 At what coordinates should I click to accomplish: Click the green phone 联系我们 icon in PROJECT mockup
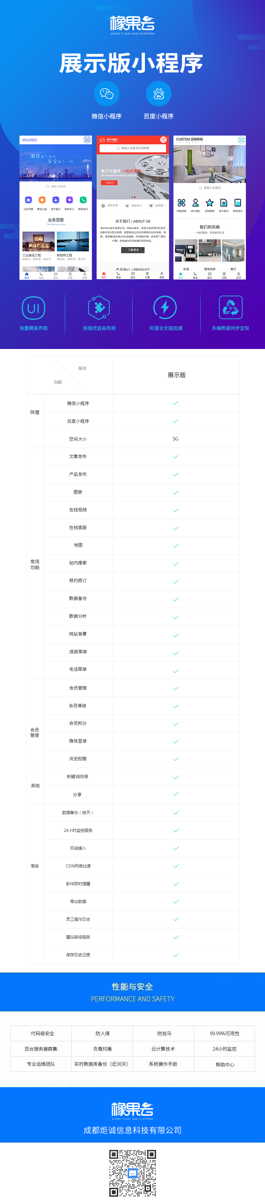tap(83, 200)
